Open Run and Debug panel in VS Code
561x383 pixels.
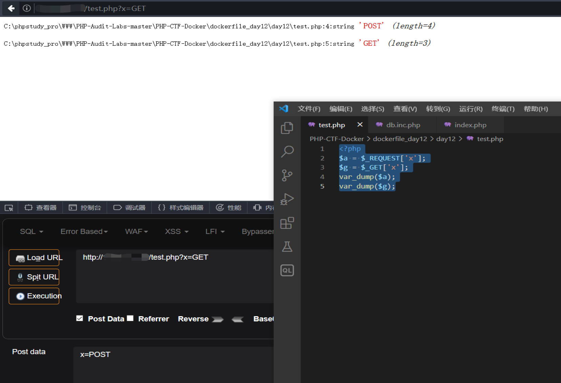tap(287, 199)
